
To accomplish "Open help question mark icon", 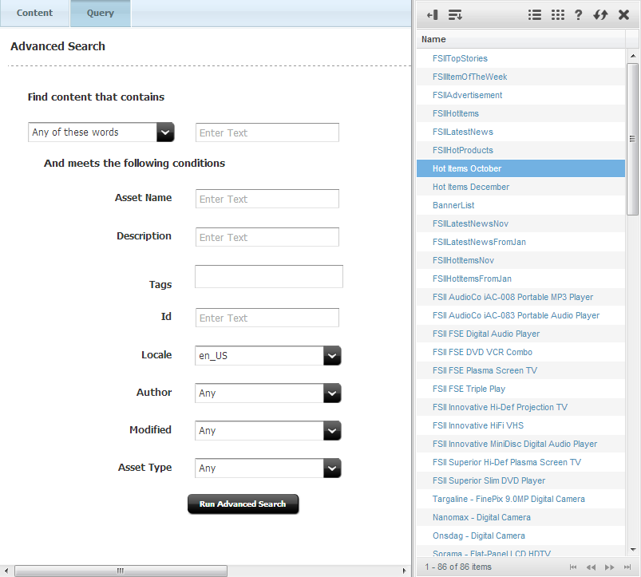I will (x=578, y=15).
